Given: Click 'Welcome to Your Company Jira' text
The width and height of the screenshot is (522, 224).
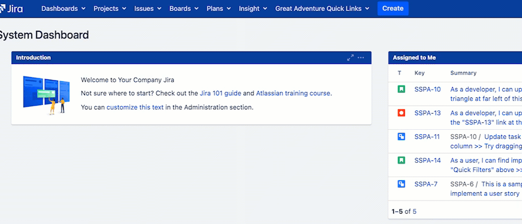Looking at the screenshot, I should click(x=128, y=80).
